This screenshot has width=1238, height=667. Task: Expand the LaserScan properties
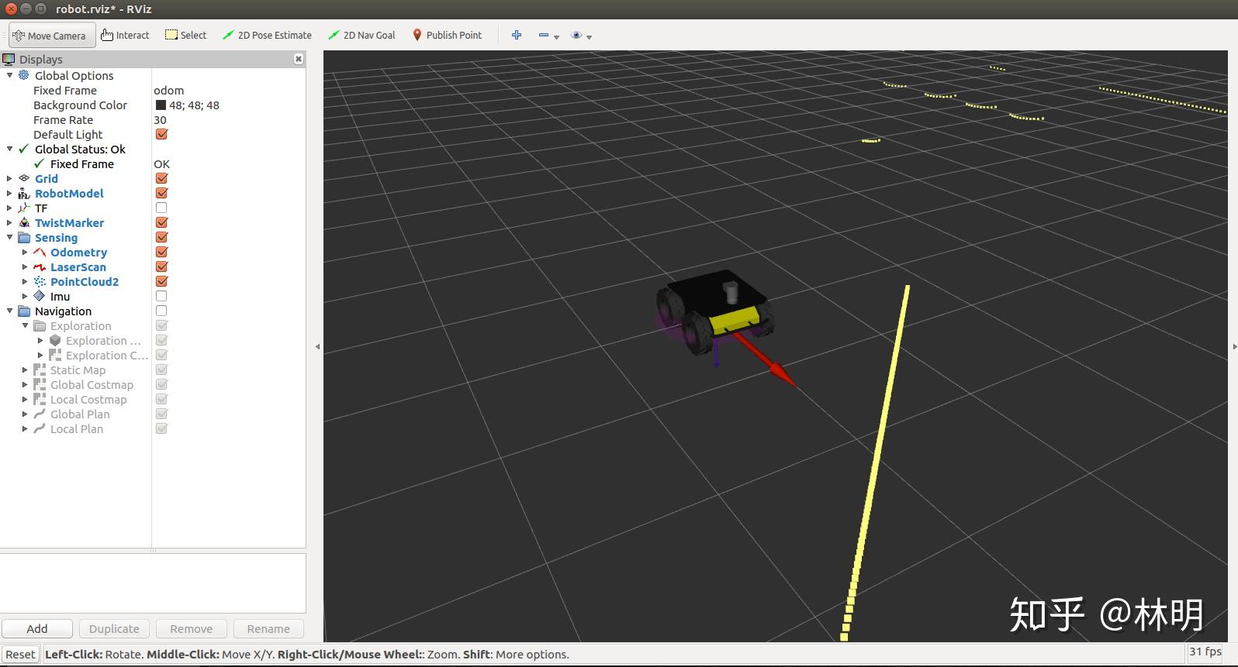pos(25,266)
